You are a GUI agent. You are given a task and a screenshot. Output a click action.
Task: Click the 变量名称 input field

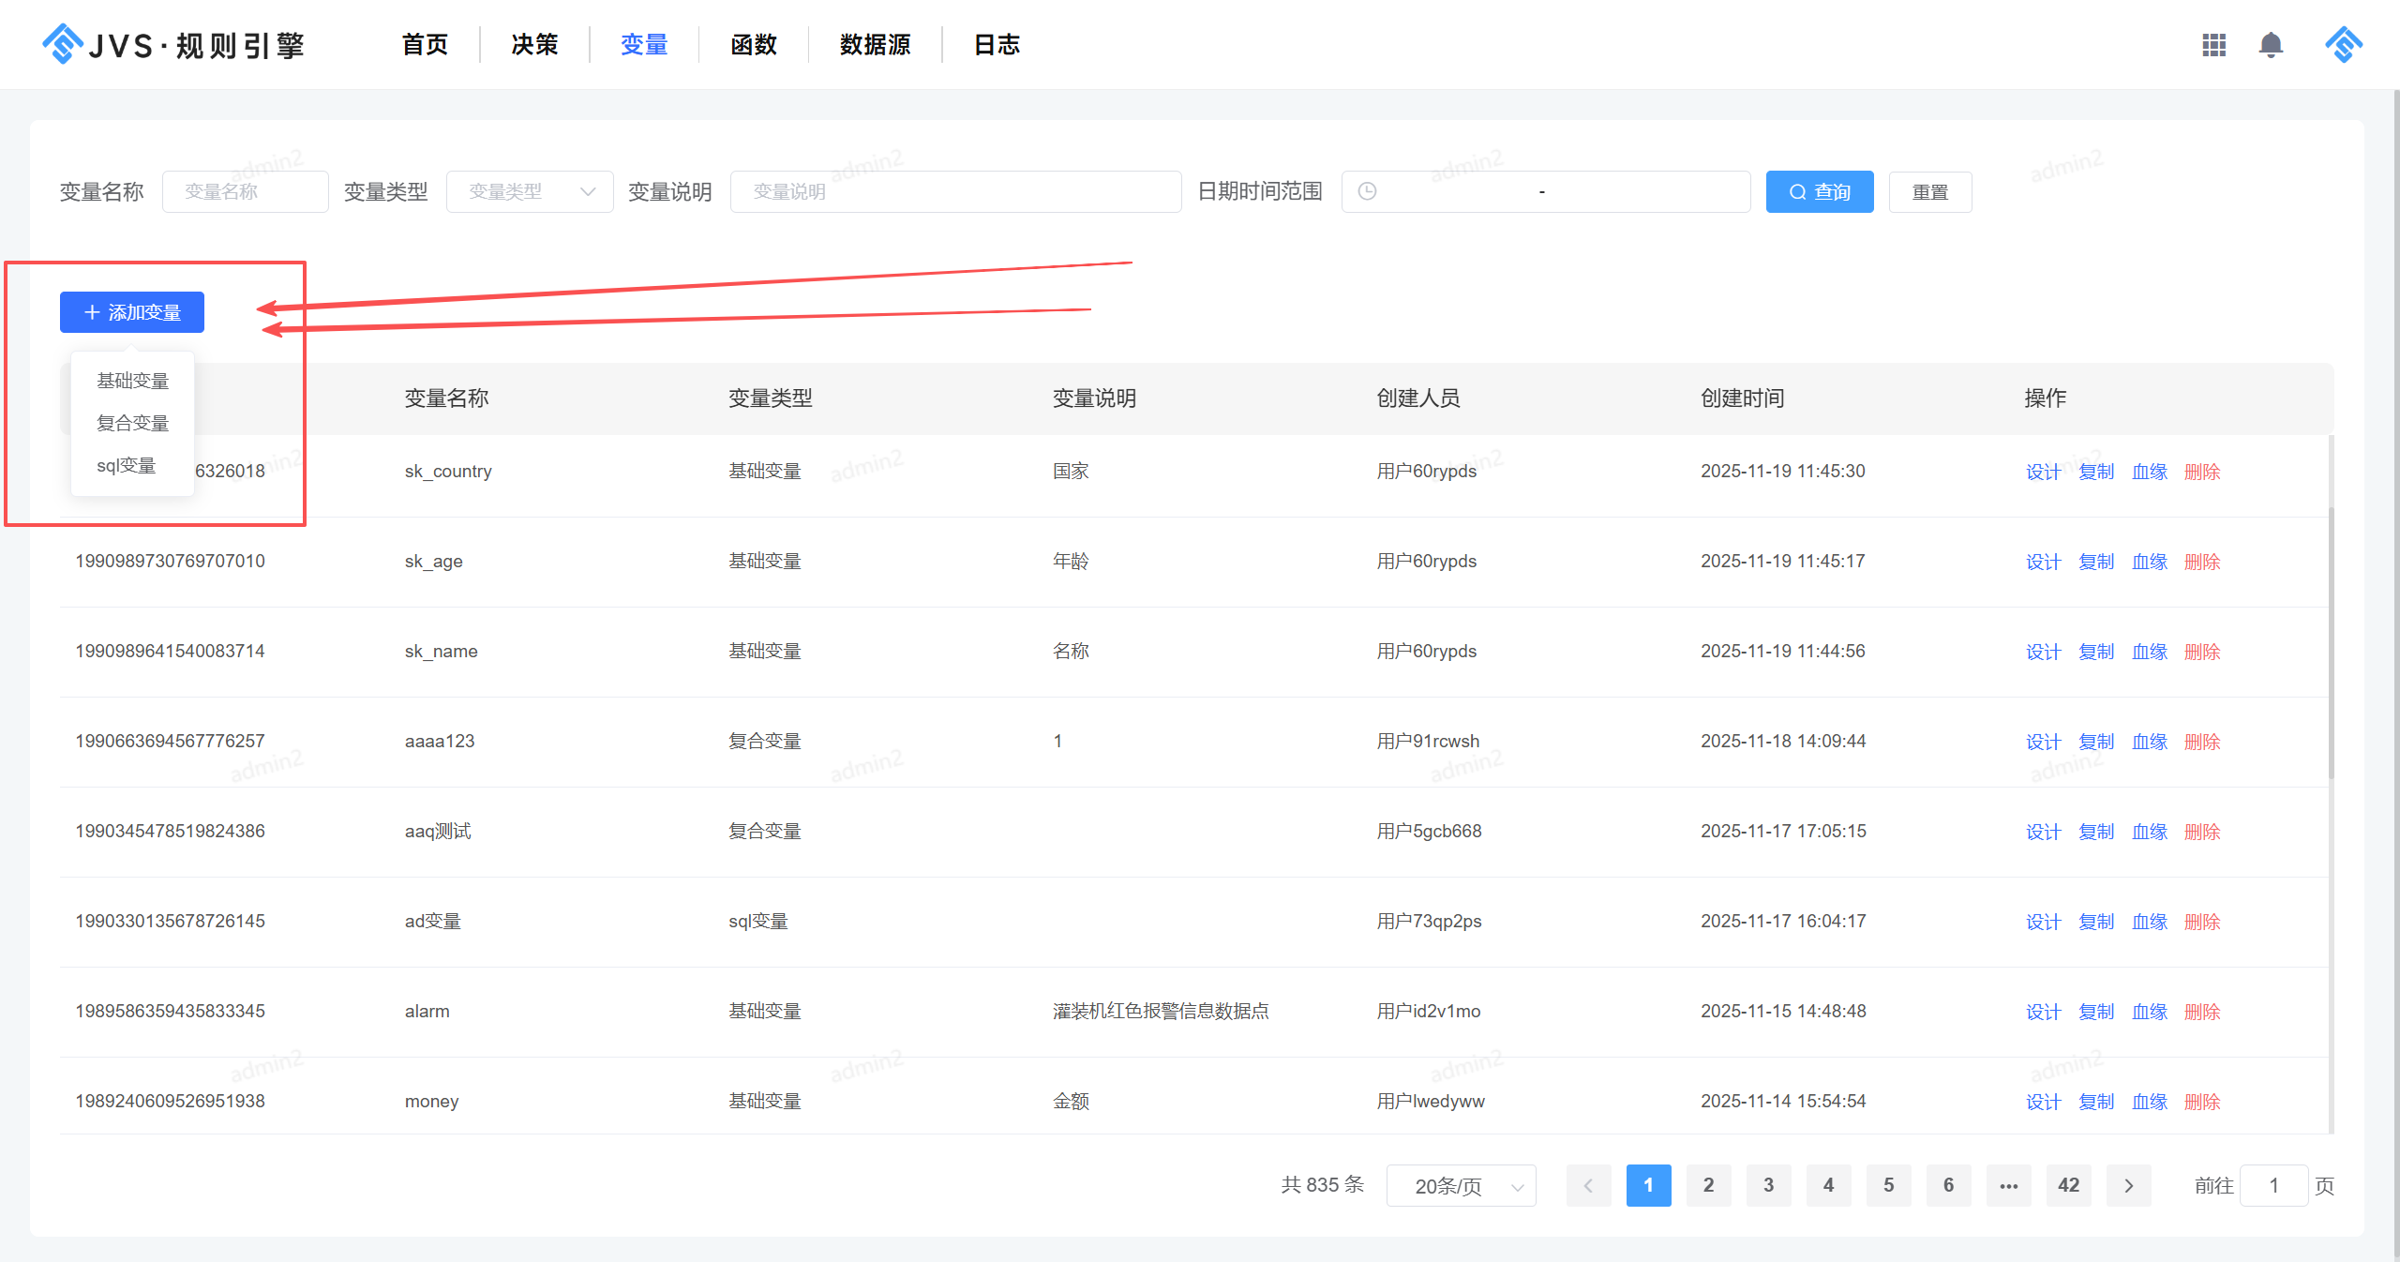coord(245,191)
